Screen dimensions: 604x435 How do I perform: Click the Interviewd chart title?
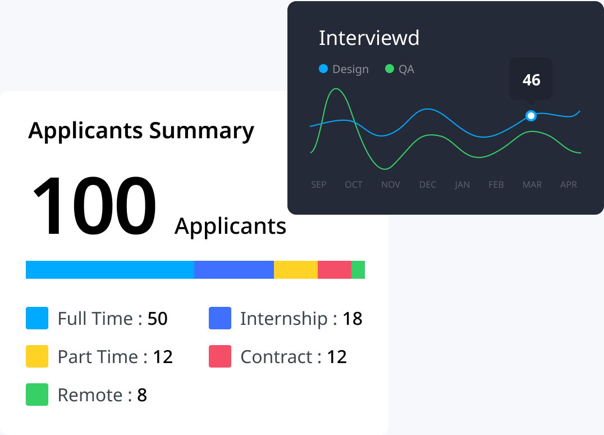(369, 38)
